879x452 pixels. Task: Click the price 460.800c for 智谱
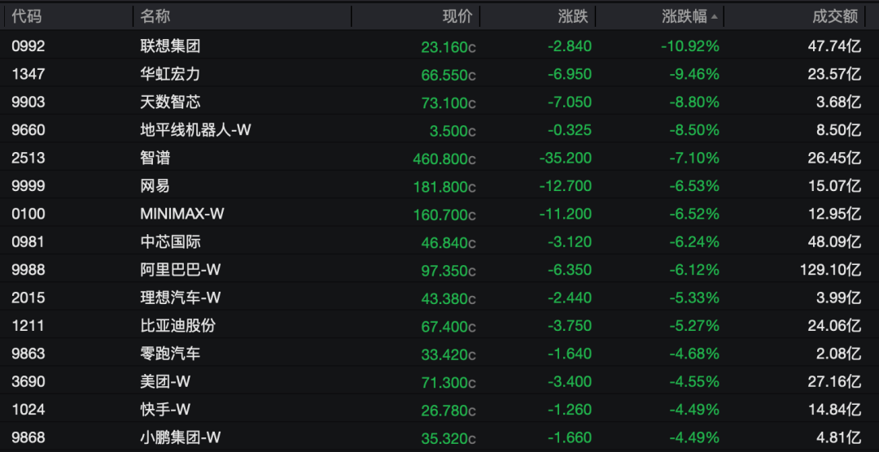[x=444, y=159]
